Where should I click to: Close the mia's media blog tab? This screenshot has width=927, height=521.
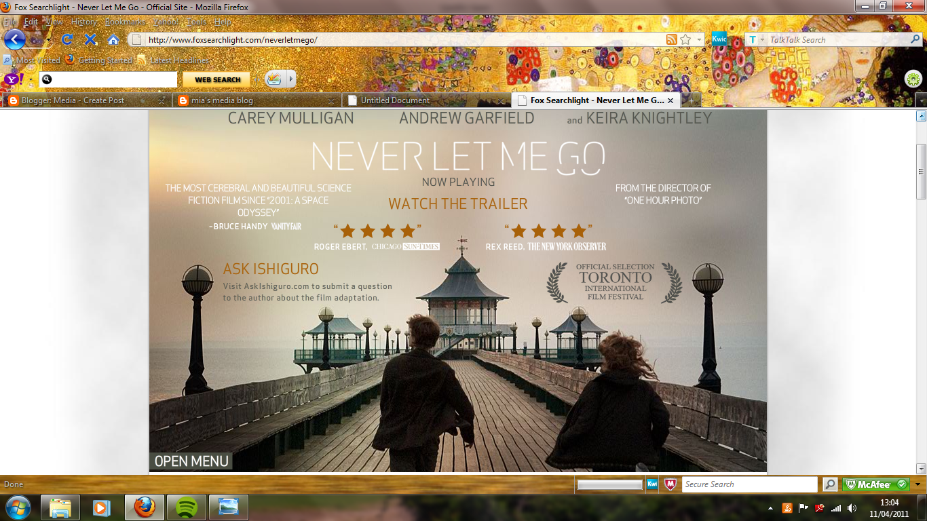point(332,100)
